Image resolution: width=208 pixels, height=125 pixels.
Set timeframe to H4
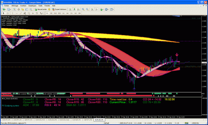pos(67,13)
